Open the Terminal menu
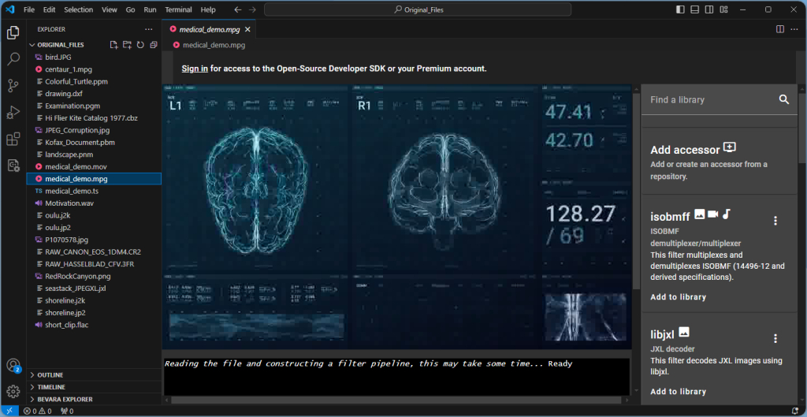Image resolution: width=807 pixels, height=417 pixels. 178,9
